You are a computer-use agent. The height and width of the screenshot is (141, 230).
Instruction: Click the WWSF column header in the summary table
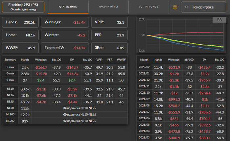click(121, 60)
